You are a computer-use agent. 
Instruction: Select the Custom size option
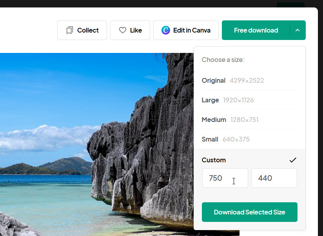[214, 160]
